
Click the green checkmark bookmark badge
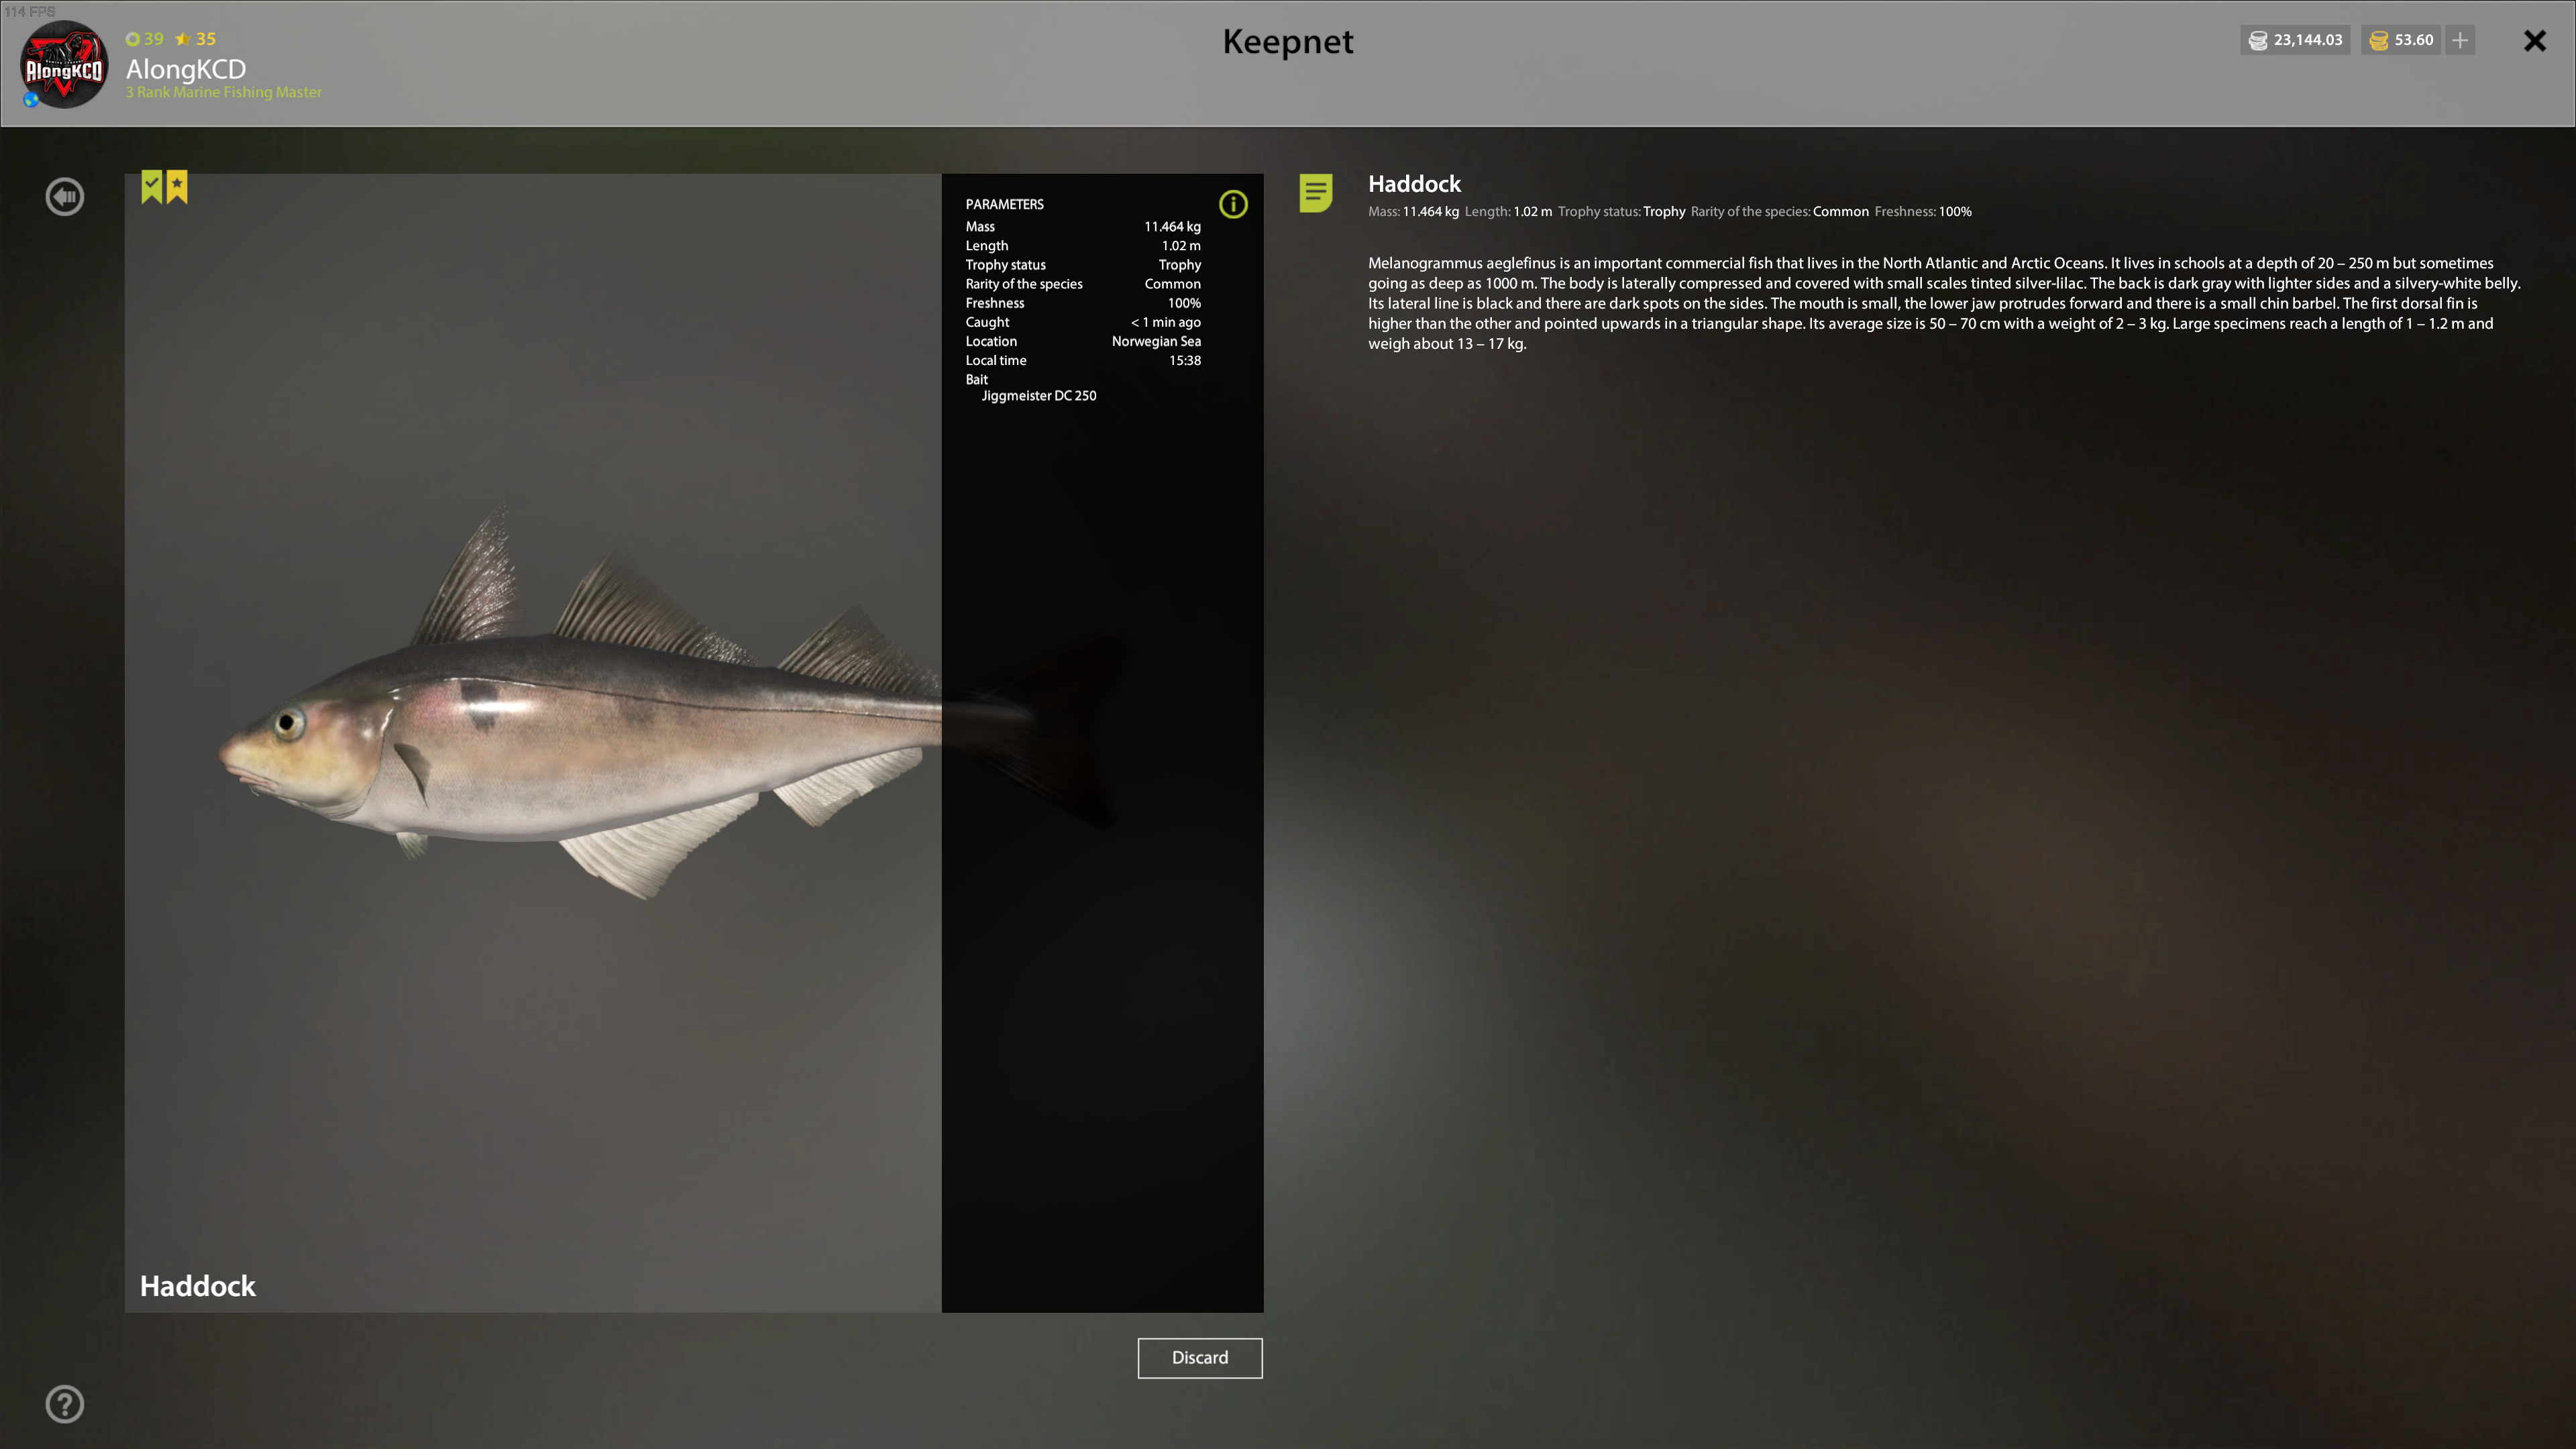click(x=151, y=186)
